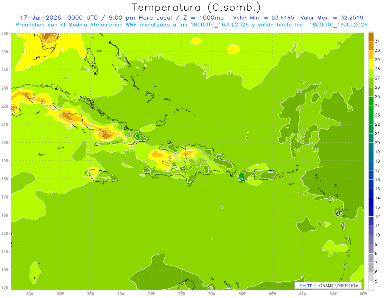Viewport: 386px width, 298px height.
Task: Click the latitude axis label 16N
Action: click(5, 215)
